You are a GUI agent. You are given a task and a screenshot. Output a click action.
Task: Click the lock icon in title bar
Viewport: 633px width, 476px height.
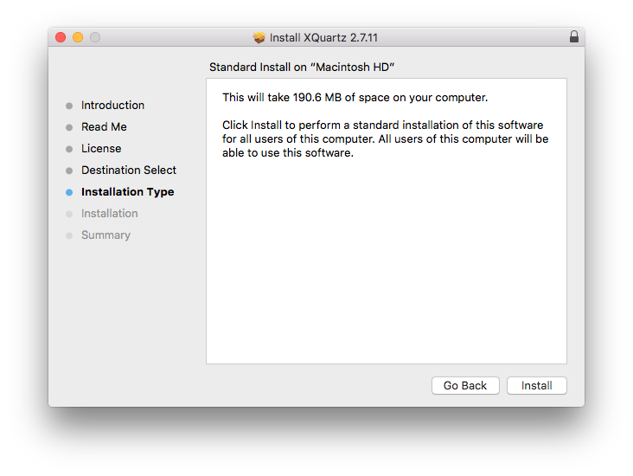tap(574, 37)
